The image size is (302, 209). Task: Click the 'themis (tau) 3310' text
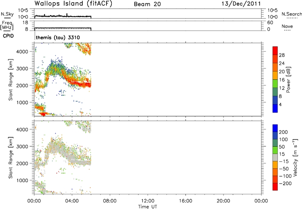(x=58, y=37)
